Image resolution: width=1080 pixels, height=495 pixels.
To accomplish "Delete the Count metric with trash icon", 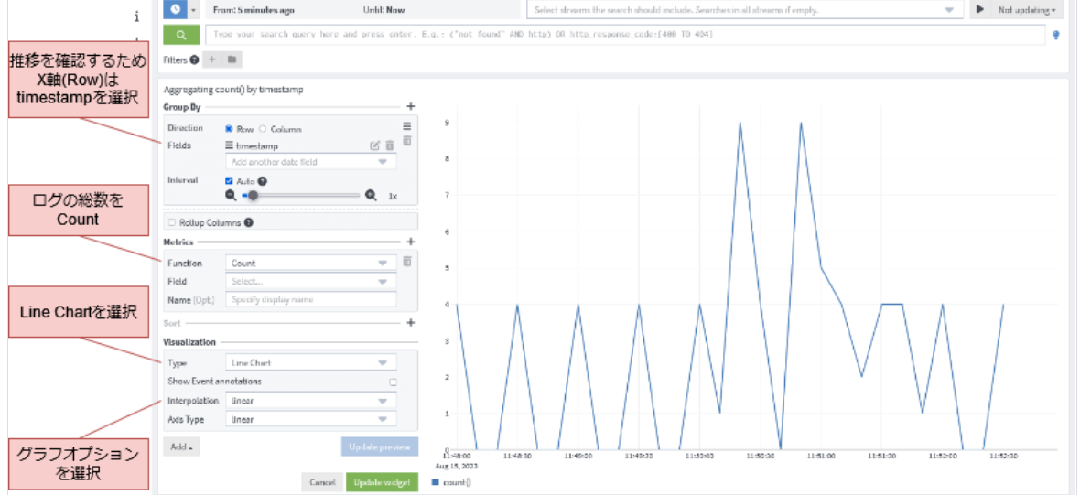I will [407, 262].
